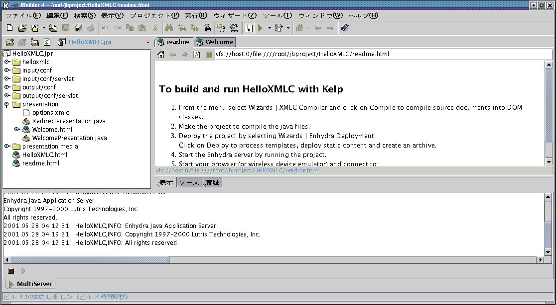The width and height of the screenshot is (556, 305).
Task: Click the Reopen file toolbar icon
Action: 35,28
